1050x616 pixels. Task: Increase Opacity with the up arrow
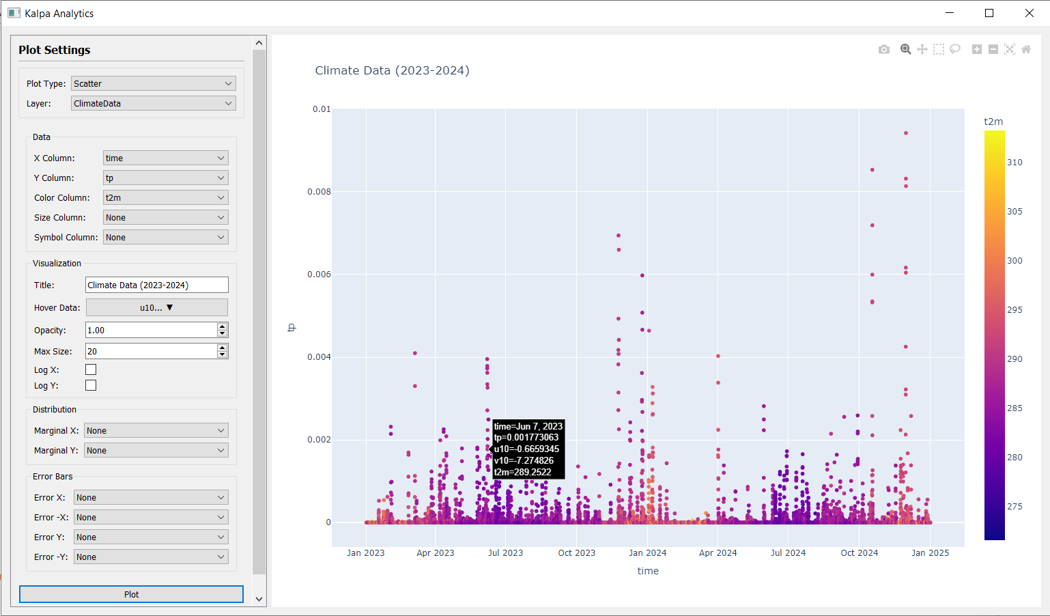(x=223, y=326)
